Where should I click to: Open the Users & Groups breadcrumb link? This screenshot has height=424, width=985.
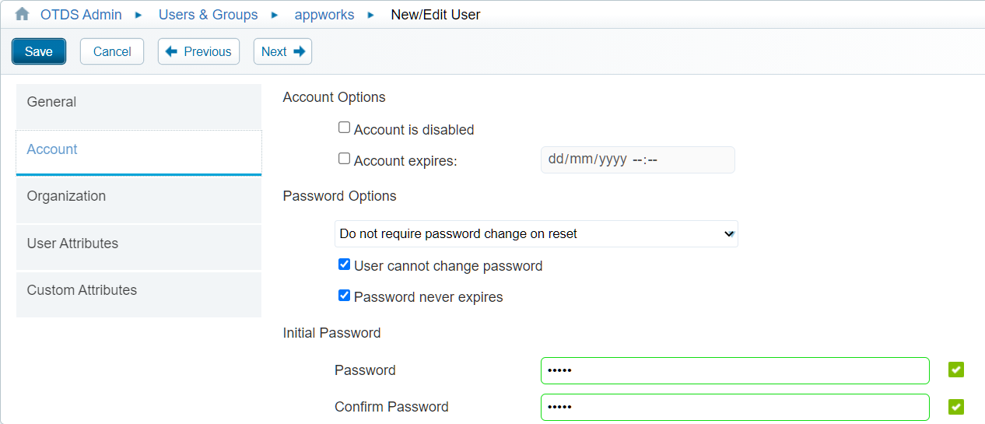(208, 15)
